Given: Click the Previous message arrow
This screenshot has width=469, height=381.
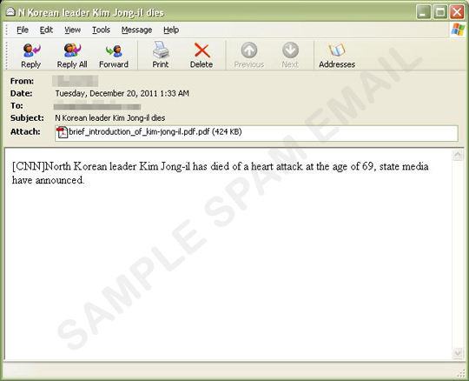Looking at the screenshot, I should [249, 50].
